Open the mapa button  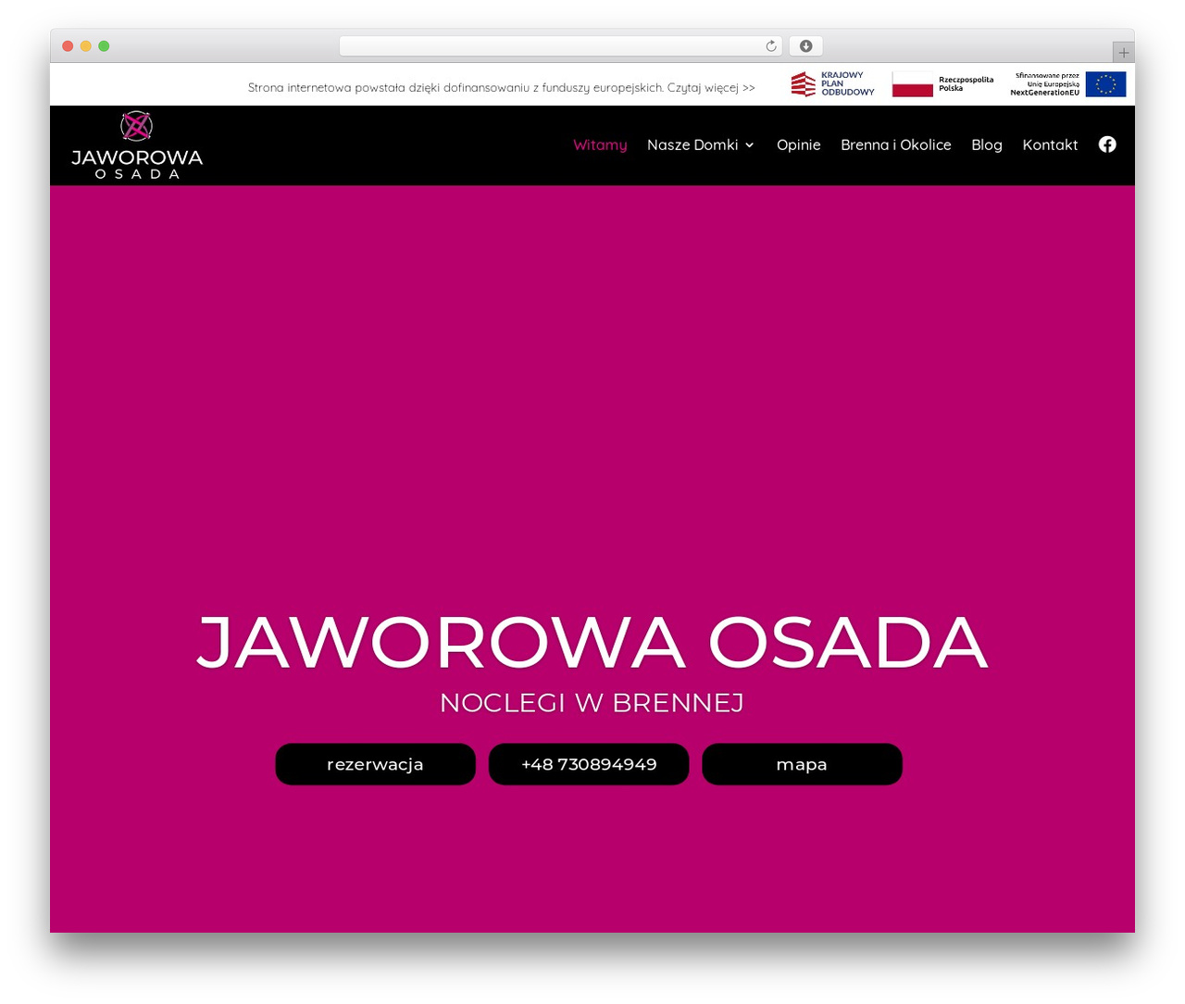802,764
